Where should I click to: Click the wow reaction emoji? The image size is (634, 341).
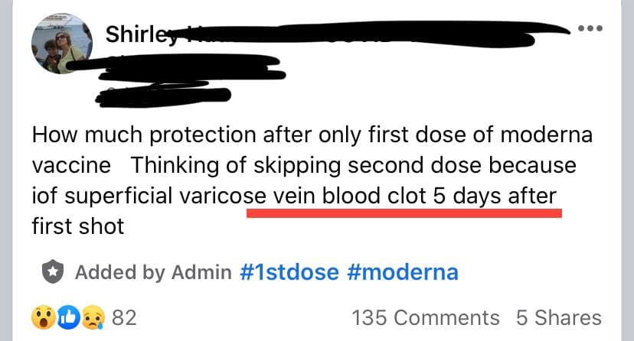coord(44,317)
